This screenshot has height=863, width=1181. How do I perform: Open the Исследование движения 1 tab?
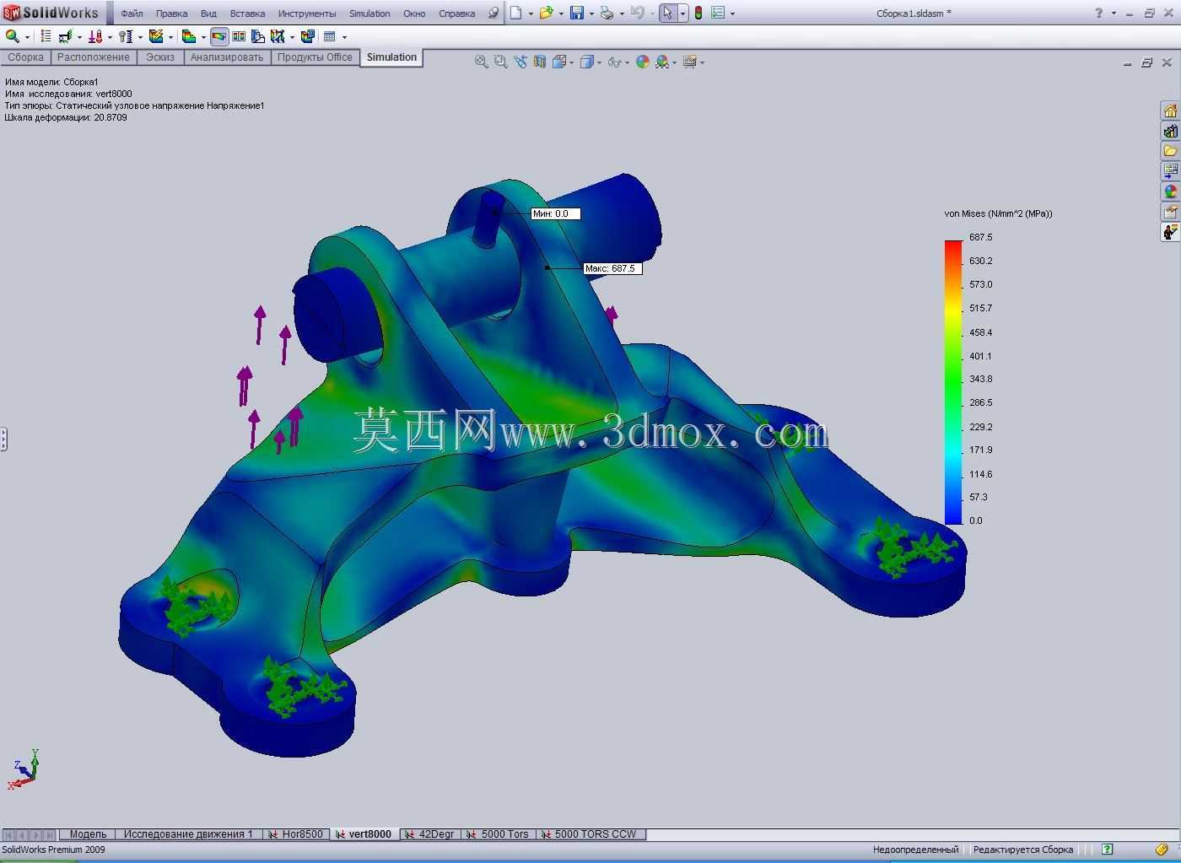pyautogui.click(x=188, y=834)
